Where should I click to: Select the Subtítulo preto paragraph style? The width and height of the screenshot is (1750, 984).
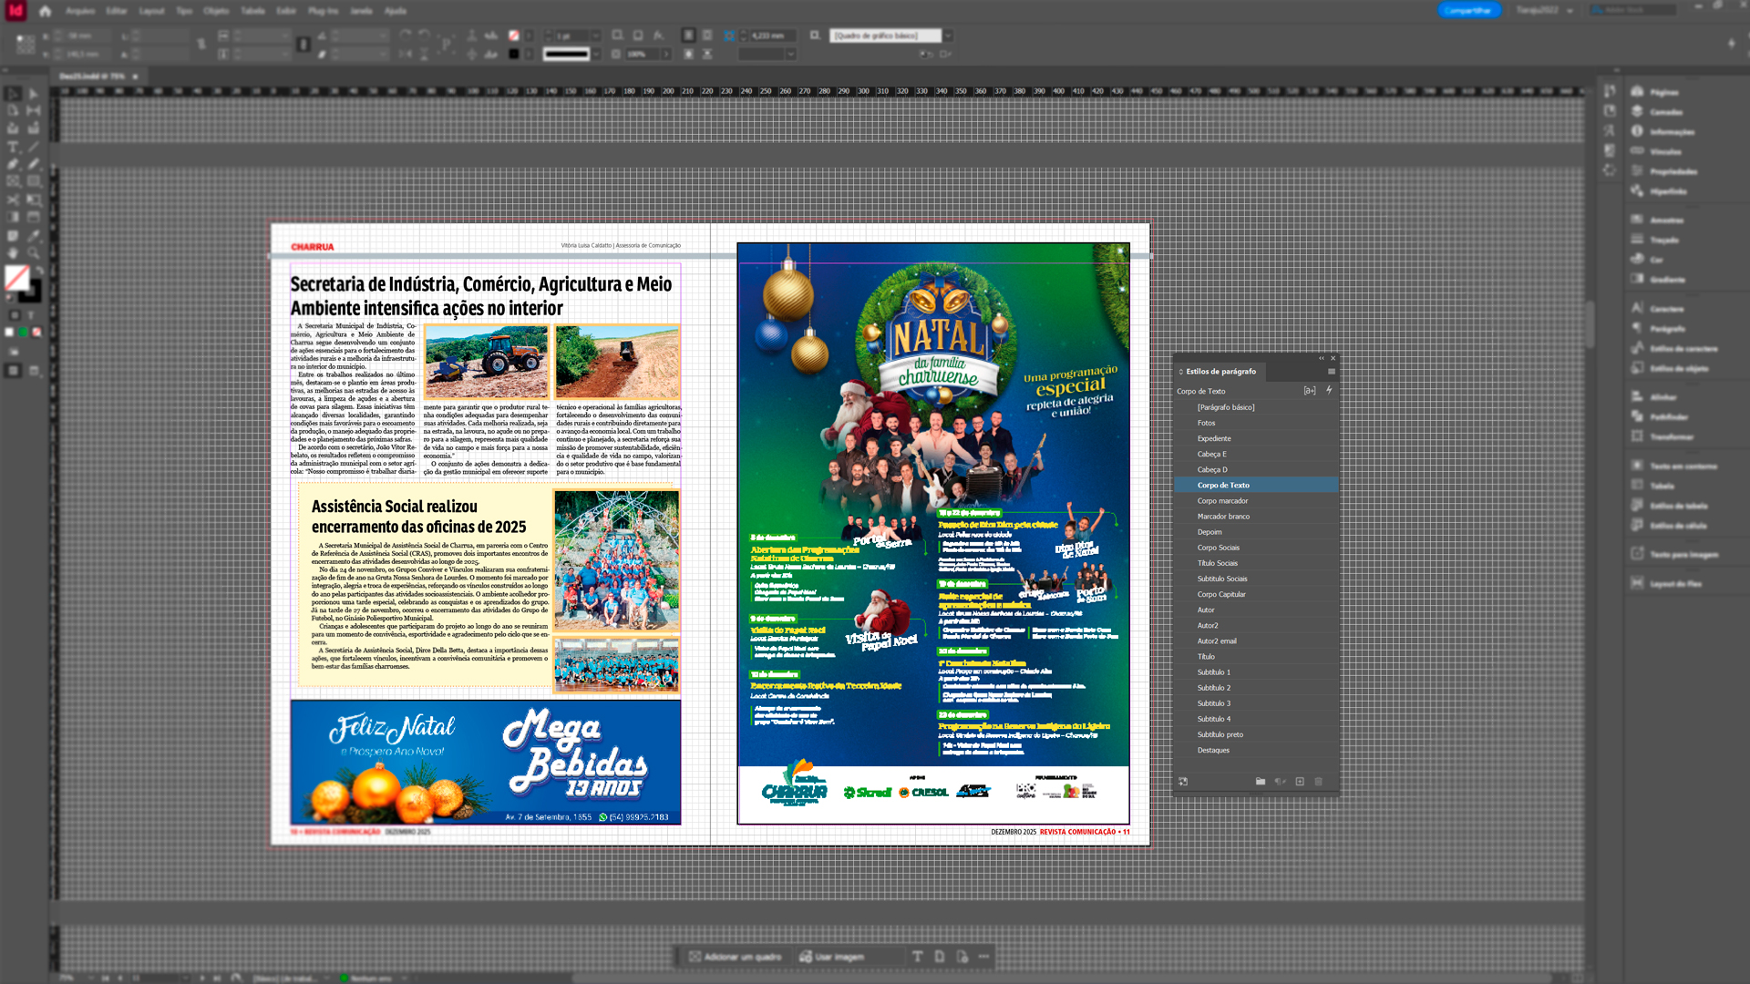click(1220, 734)
